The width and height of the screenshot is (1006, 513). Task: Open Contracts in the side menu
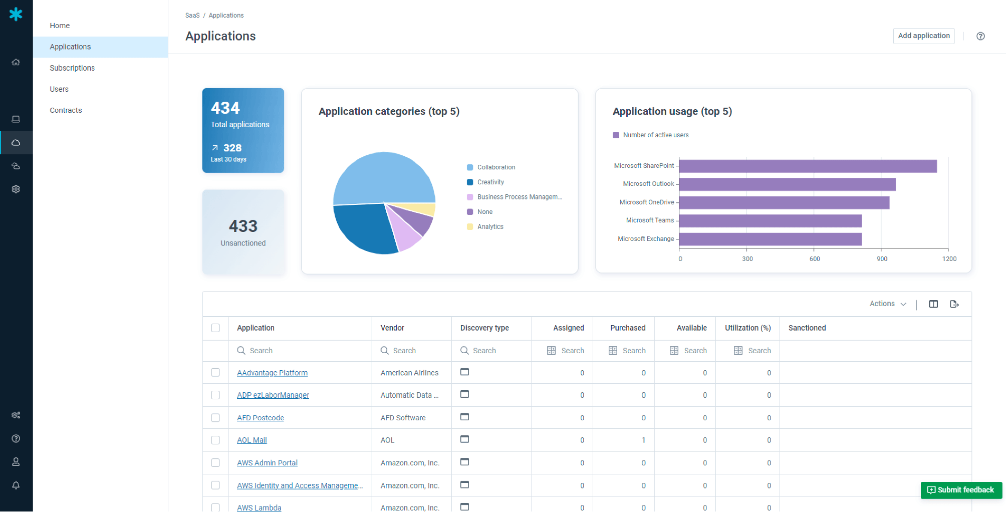tap(66, 110)
